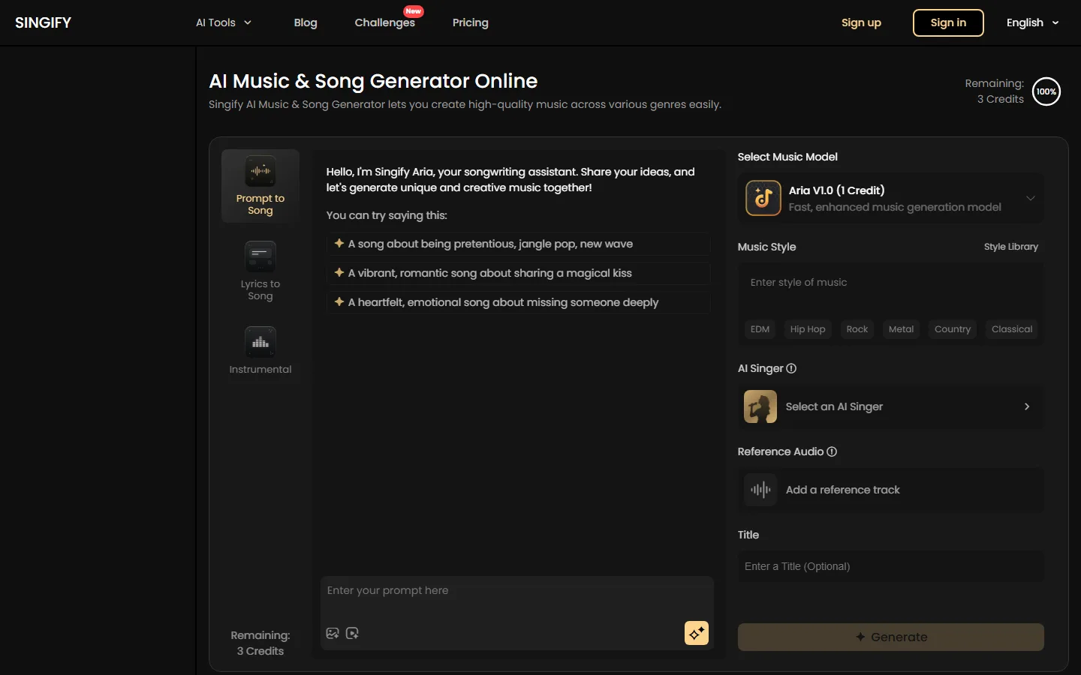Click the AI Singer avatar thumbnail
The height and width of the screenshot is (675, 1081).
tap(760, 406)
